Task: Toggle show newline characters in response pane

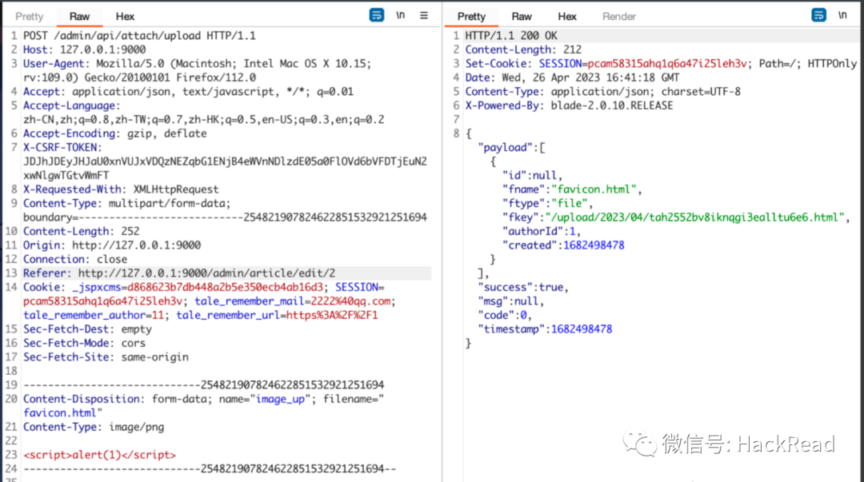Action: click(x=842, y=15)
